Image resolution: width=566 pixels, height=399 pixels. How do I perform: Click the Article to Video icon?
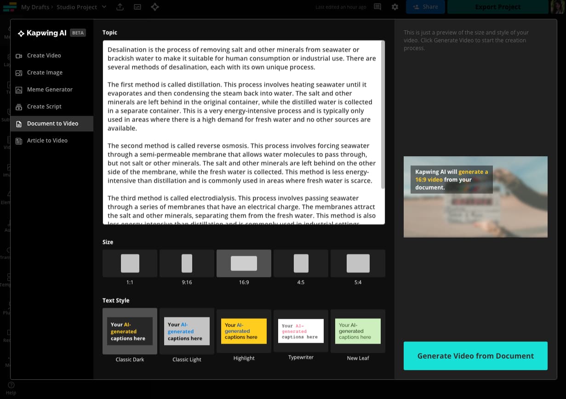(19, 141)
